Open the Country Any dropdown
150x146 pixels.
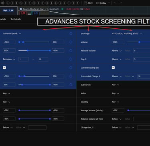115,102
